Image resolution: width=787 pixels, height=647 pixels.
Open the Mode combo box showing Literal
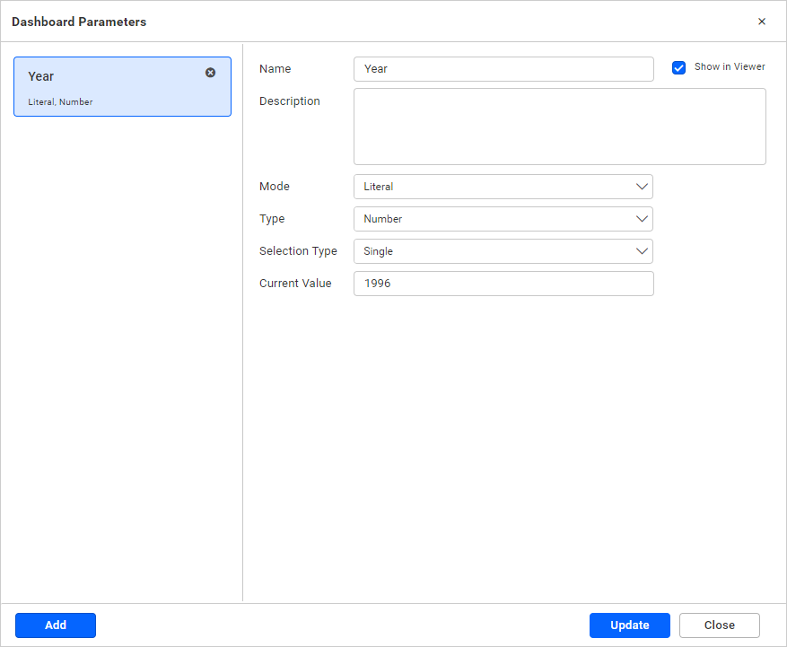pyautogui.click(x=503, y=186)
